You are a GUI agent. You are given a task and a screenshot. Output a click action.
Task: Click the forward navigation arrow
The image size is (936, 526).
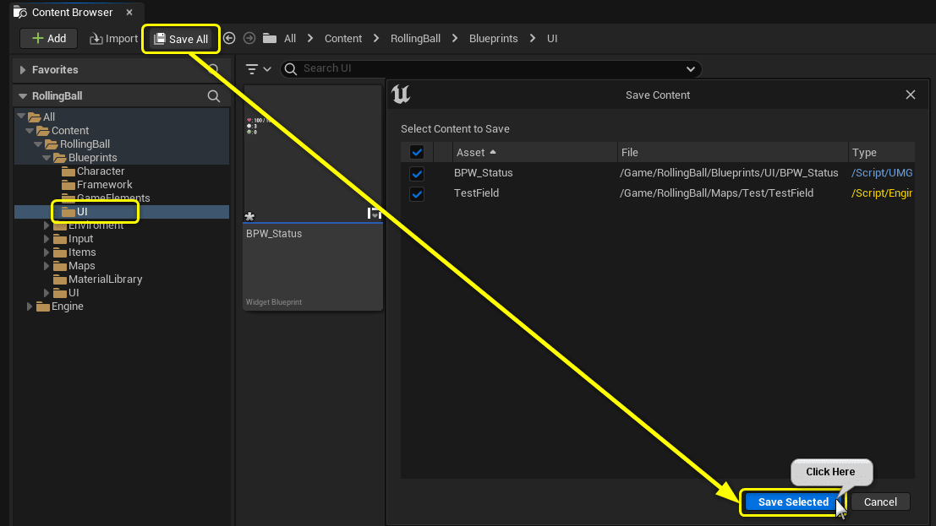[x=248, y=38]
